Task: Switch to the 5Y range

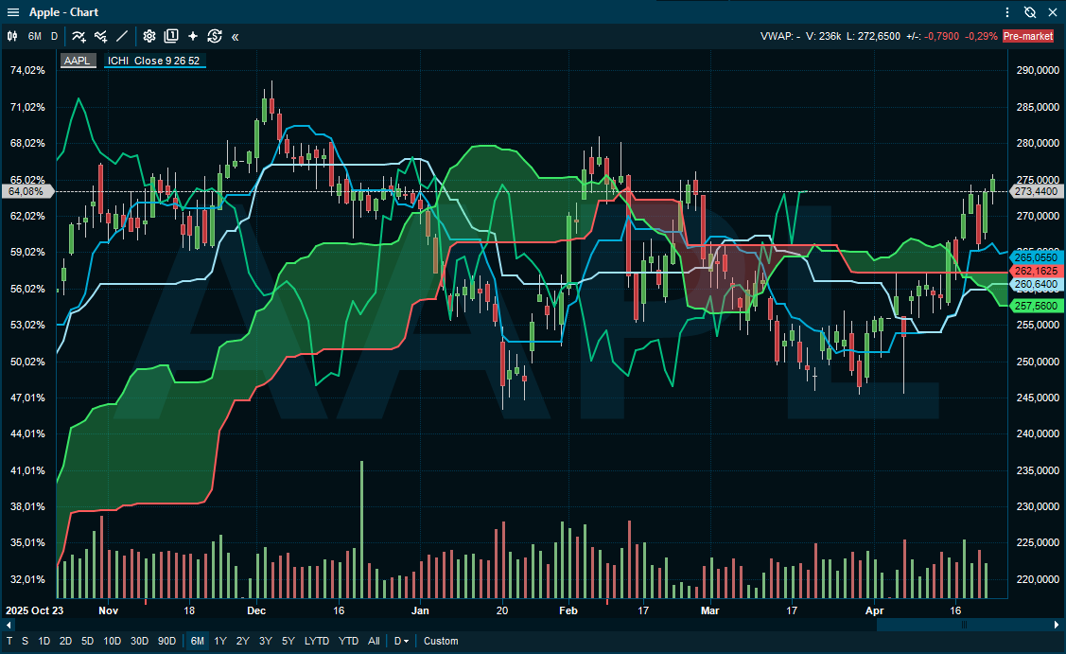Action: pos(288,641)
